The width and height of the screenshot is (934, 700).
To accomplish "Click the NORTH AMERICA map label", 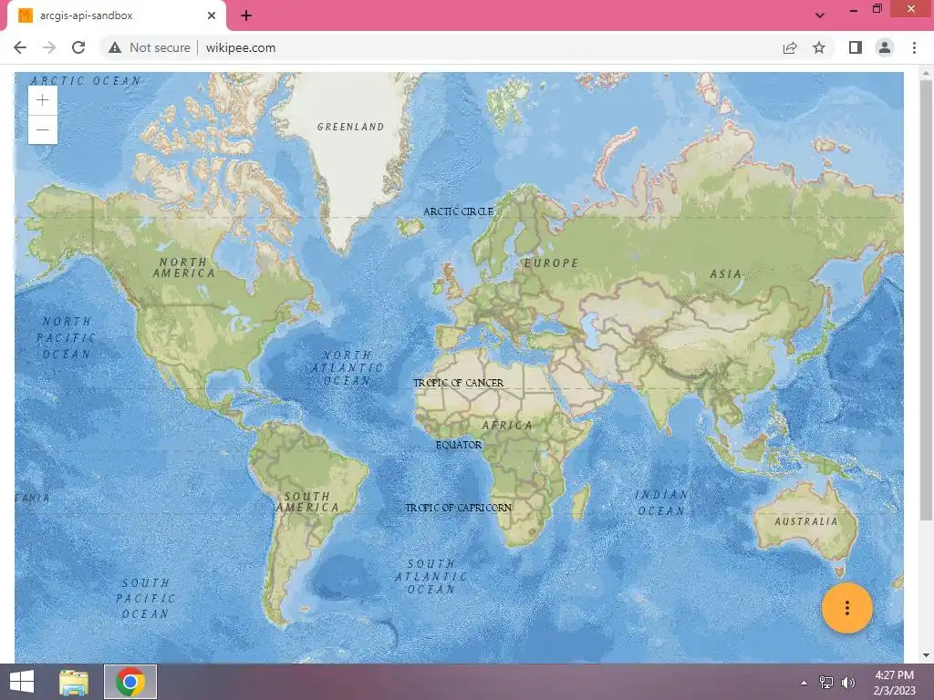I will pos(183,267).
